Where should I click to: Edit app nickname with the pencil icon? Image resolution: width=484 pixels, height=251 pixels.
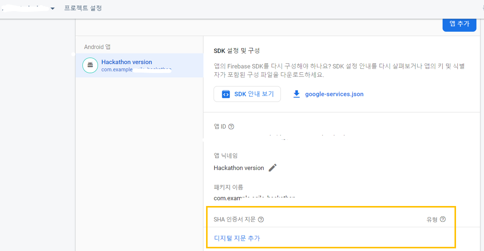(x=273, y=168)
